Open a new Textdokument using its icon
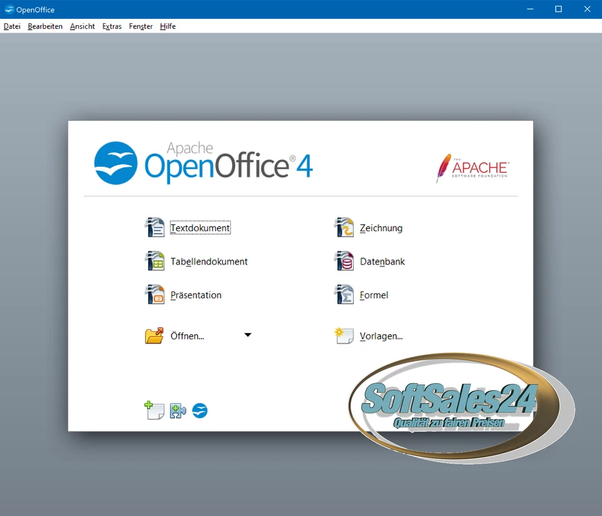The image size is (602, 516). tap(154, 227)
